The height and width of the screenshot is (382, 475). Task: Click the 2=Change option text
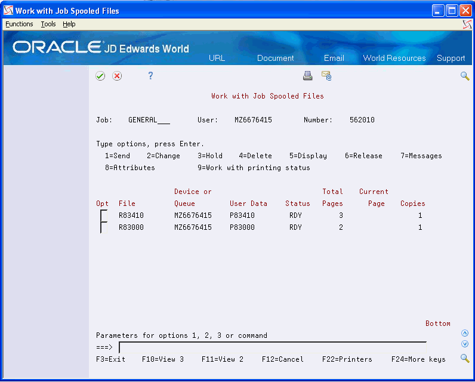tap(164, 156)
